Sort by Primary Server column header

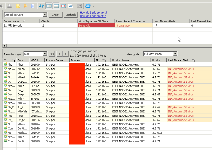coord(57,60)
